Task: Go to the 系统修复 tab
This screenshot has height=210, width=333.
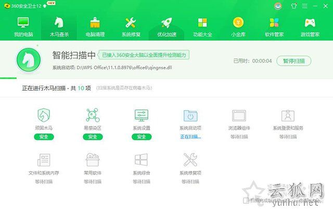Action: click(131, 28)
